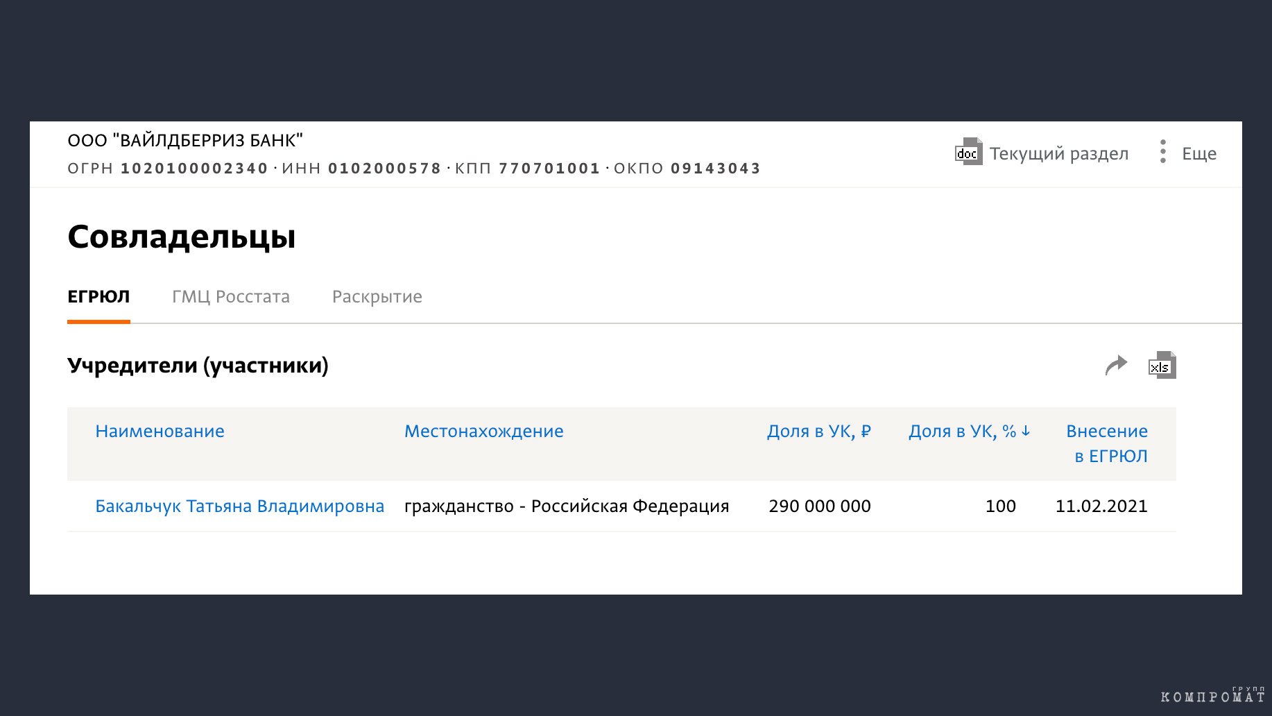The height and width of the screenshot is (716, 1272).
Task: Open Бакальчук Татьяна Владимировна profile link
Action: [240, 506]
